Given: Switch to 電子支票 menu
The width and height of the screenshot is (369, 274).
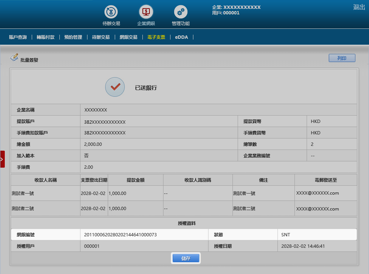Looking at the screenshot, I should pyautogui.click(x=156, y=37).
